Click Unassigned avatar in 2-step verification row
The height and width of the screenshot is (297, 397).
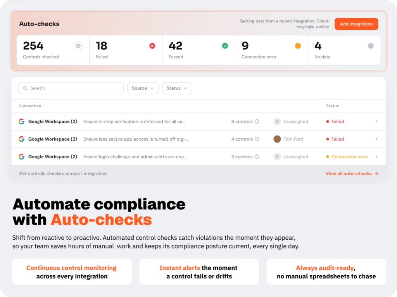click(x=277, y=122)
